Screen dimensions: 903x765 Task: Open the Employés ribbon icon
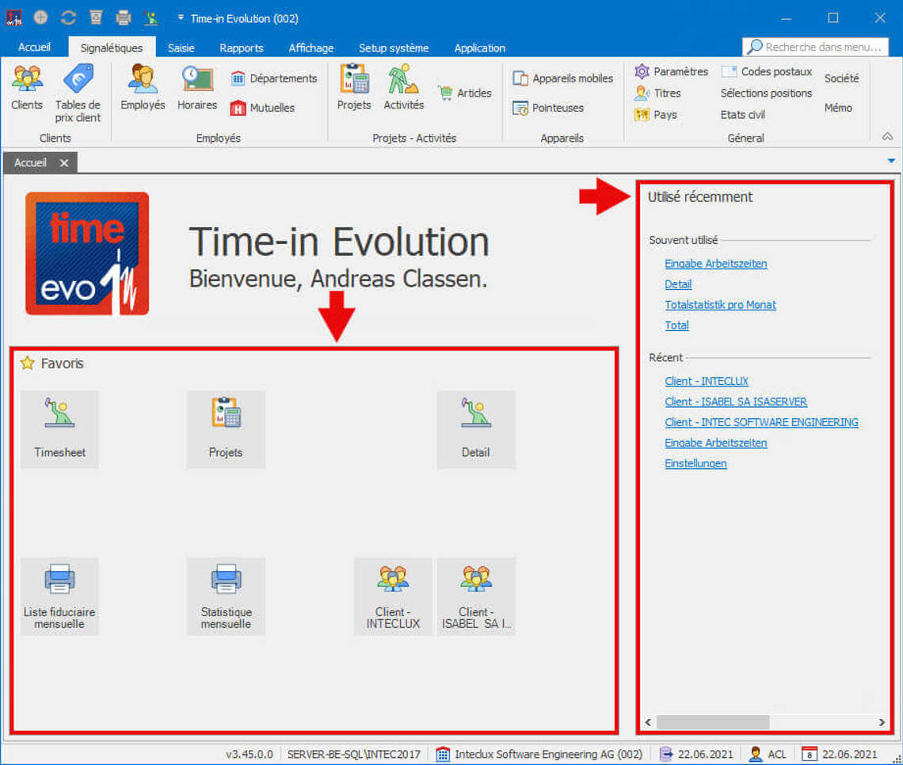(143, 87)
